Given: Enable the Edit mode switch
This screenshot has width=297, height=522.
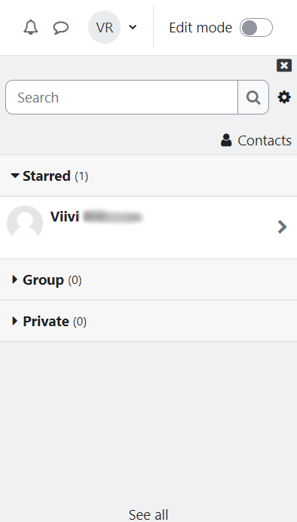Looking at the screenshot, I should click(256, 27).
